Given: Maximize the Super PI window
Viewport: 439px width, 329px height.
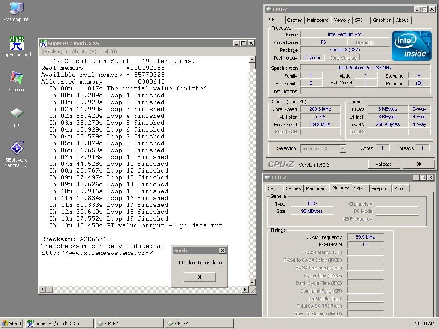Looking at the screenshot, I should (x=244, y=43).
